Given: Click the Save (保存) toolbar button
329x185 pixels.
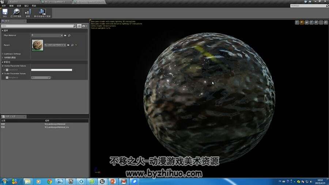Looking at the screenshot, I should point(5,13).
